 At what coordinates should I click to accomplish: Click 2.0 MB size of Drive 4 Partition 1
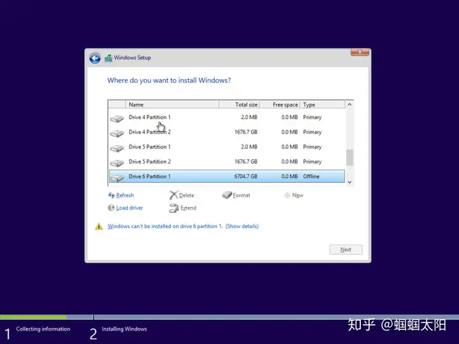point(249,117)
